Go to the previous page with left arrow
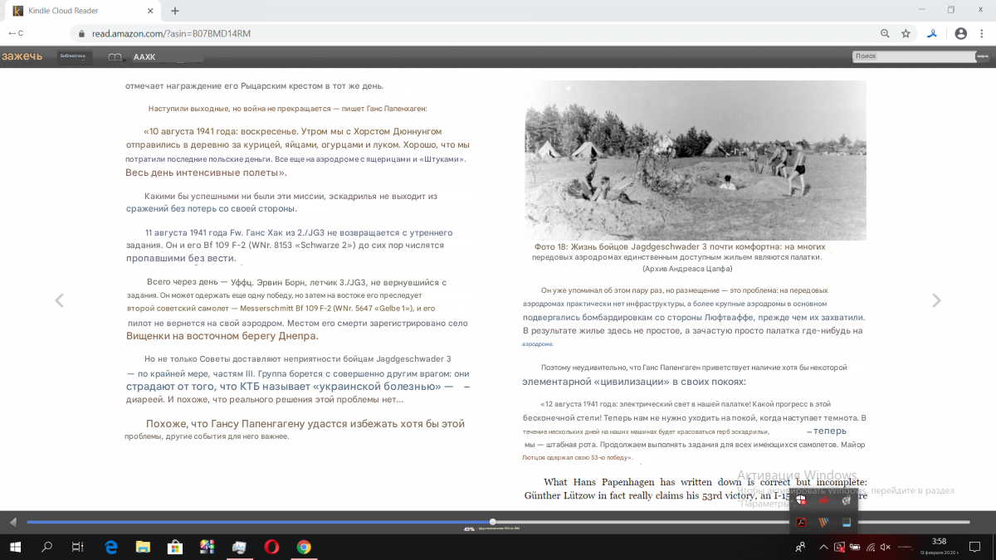The image size is (996, 560). [59, 300]
